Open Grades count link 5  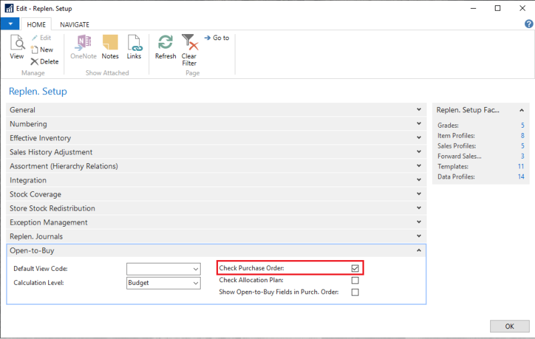coord(522,125)
